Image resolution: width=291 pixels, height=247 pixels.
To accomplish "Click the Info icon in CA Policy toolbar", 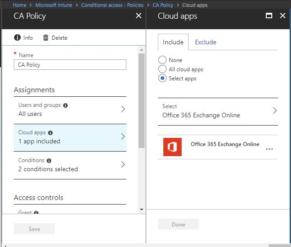I will click(17, 37).
